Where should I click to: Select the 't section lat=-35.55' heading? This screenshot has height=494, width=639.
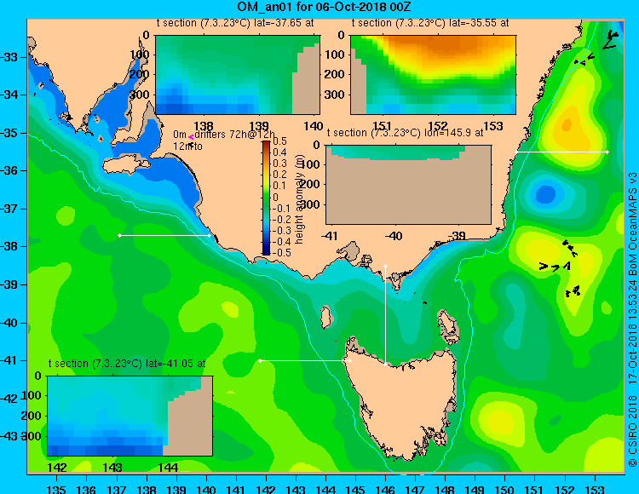click(430, 23)
